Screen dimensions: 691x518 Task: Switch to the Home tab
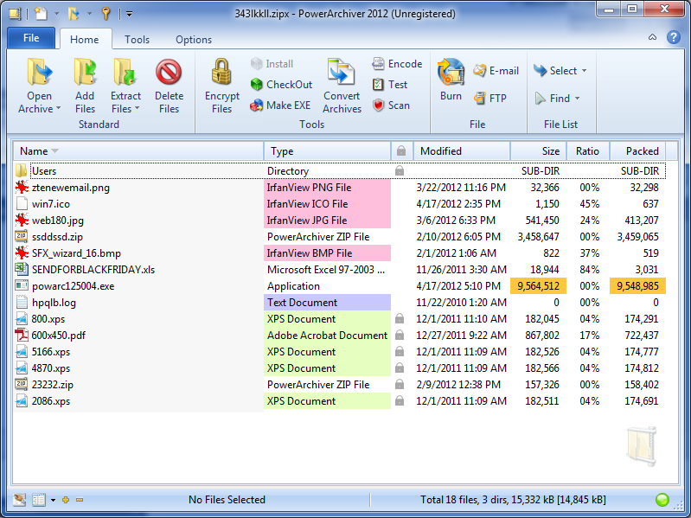coord(84,39)
